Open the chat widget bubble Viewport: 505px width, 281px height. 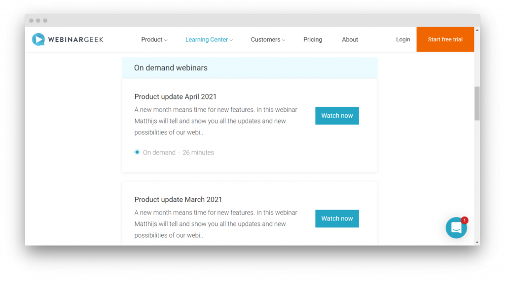pos(456,228)
